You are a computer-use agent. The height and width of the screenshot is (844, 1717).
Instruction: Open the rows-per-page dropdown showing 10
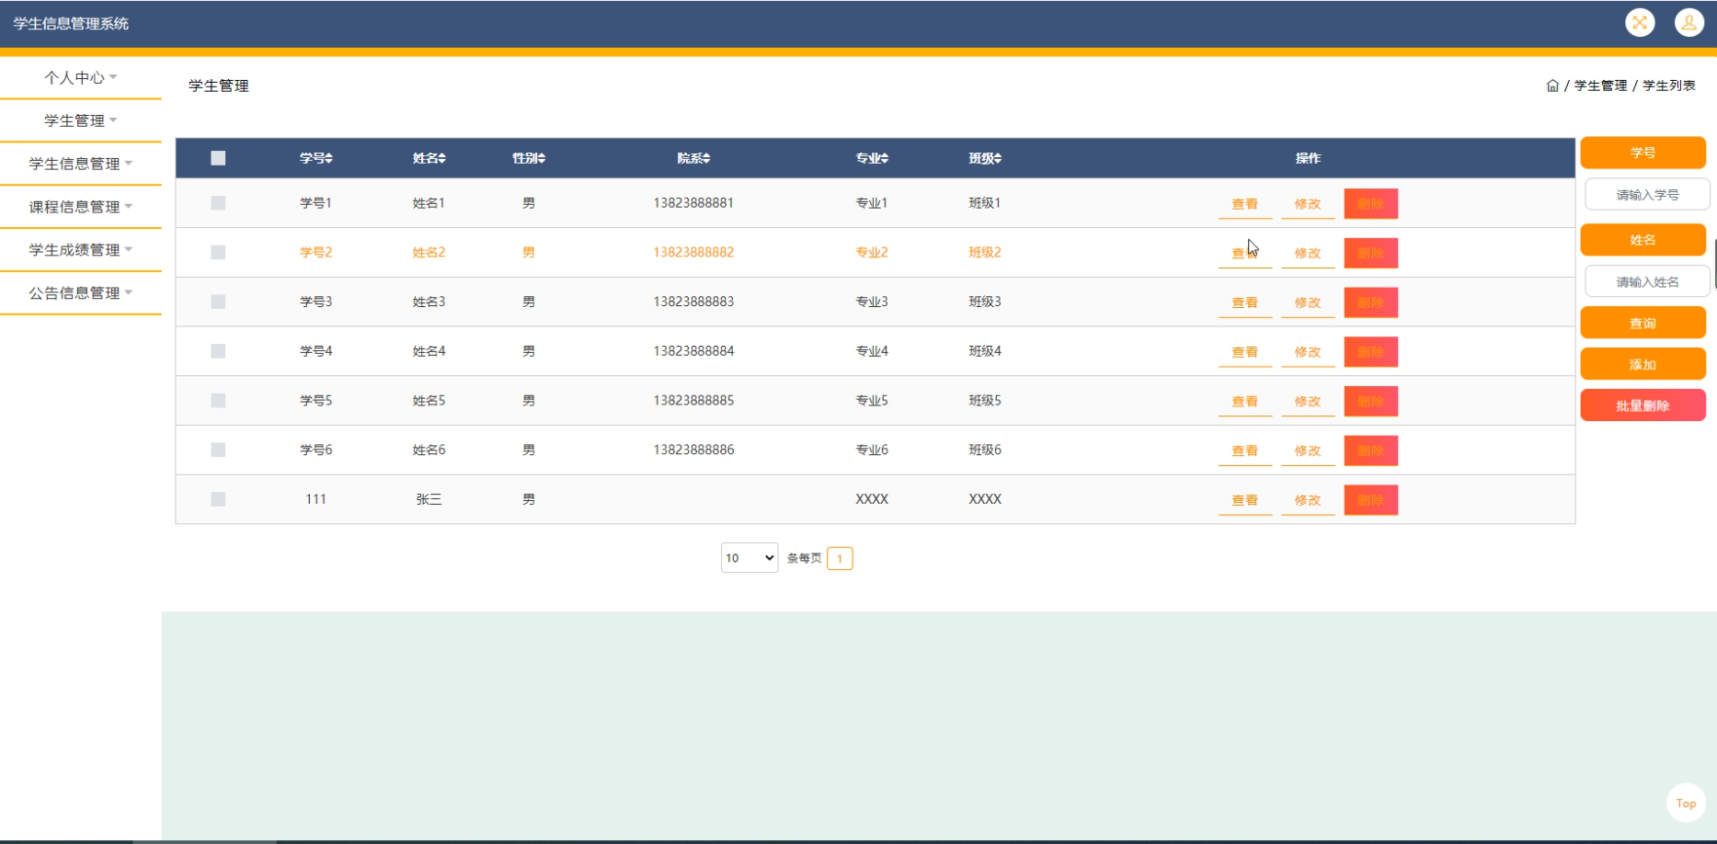tap(750, 558)
